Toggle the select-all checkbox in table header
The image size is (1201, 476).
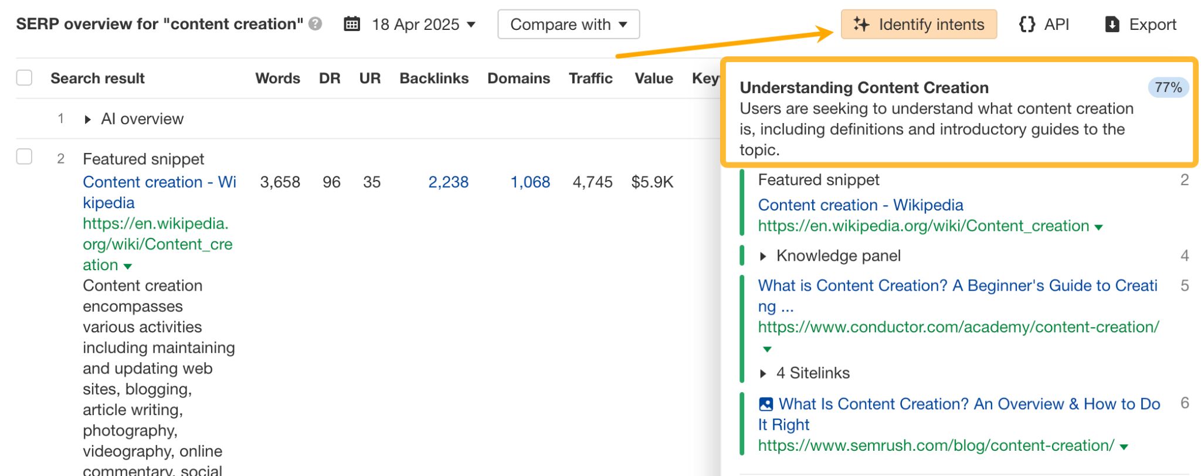tap(24, 78)
